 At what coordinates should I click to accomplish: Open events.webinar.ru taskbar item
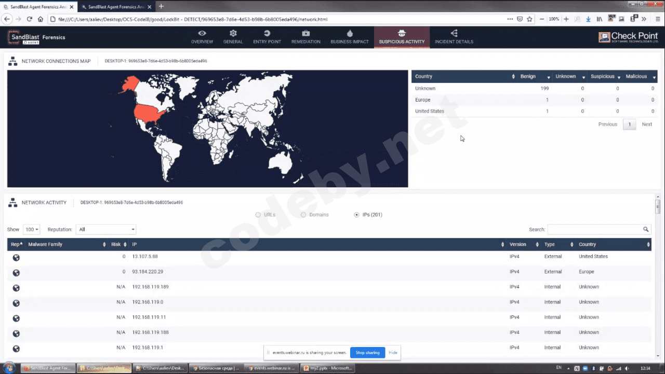coord(272,368)
